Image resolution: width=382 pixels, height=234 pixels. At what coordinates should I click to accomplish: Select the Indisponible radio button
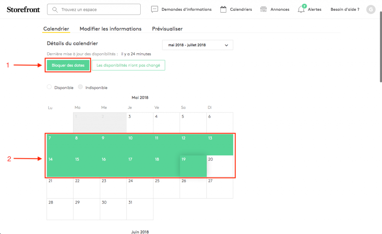point(80,87)
